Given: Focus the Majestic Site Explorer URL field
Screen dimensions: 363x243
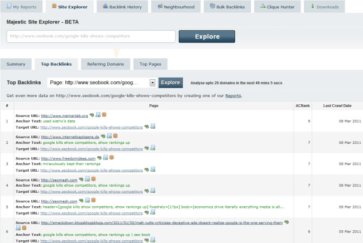Looking at the screenshot, I should click(91, 36).
